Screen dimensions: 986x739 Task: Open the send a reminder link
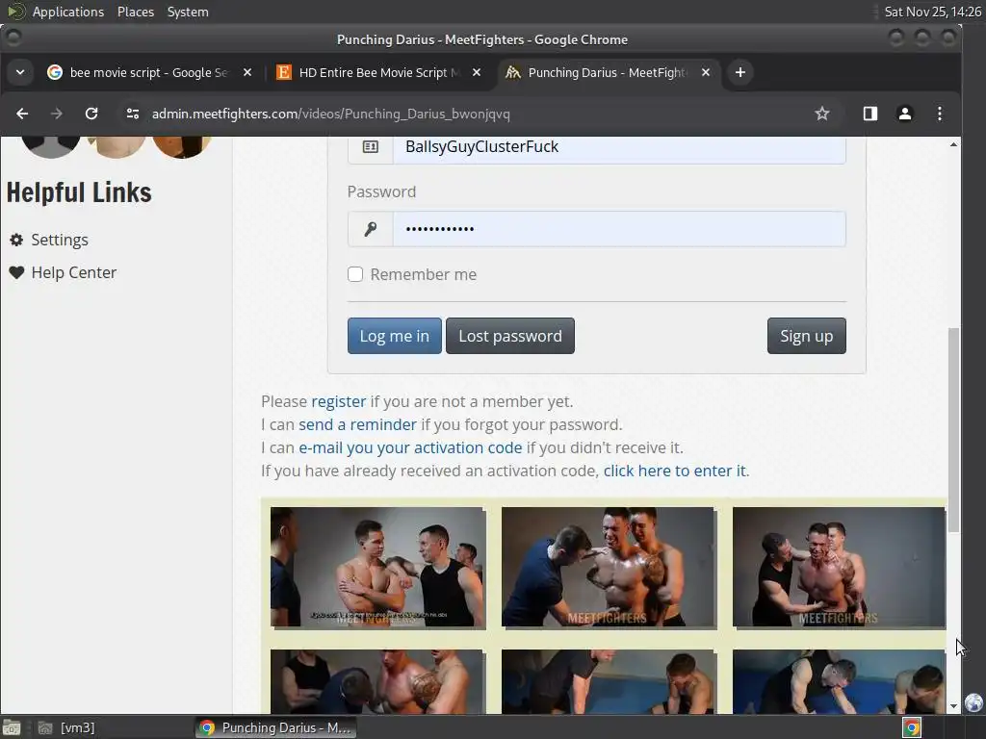[x=357, y=424]
